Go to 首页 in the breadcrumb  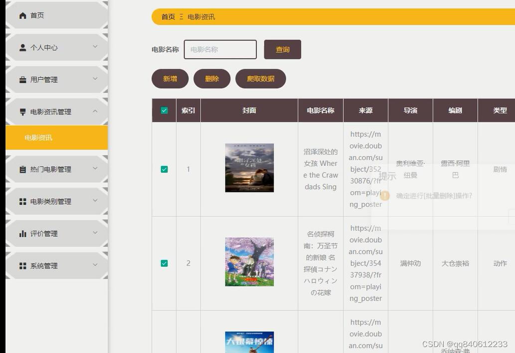point(168,17)
